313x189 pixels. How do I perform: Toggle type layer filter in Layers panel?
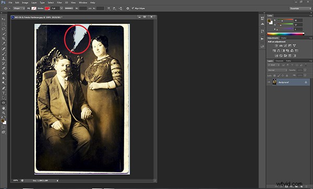292,65
